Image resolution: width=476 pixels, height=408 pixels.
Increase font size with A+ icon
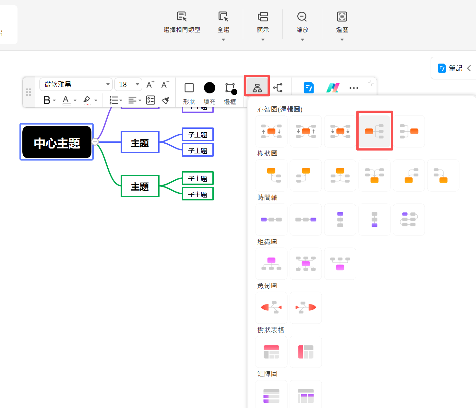click(x=150, y=85)
